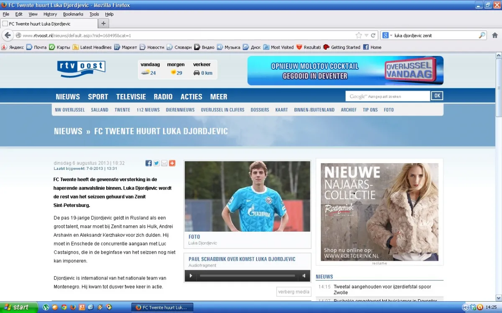Open the Facebook Home bookmark
Viewport: 502px width, 313px height.
click(x=372, y=47)
